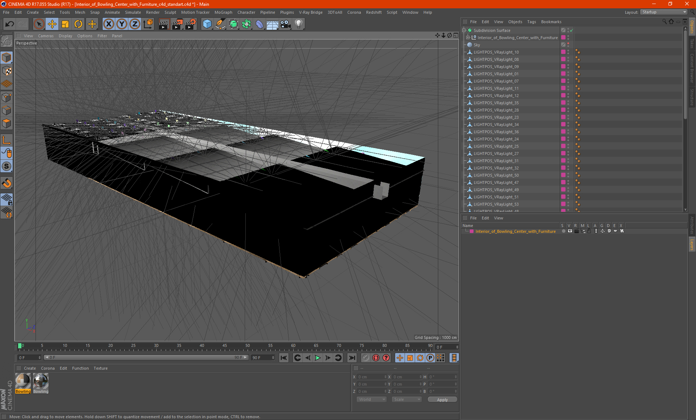Click the end frame 90 F field
The height and width of the screenshot is (420, 696).
tap(263, 358)
